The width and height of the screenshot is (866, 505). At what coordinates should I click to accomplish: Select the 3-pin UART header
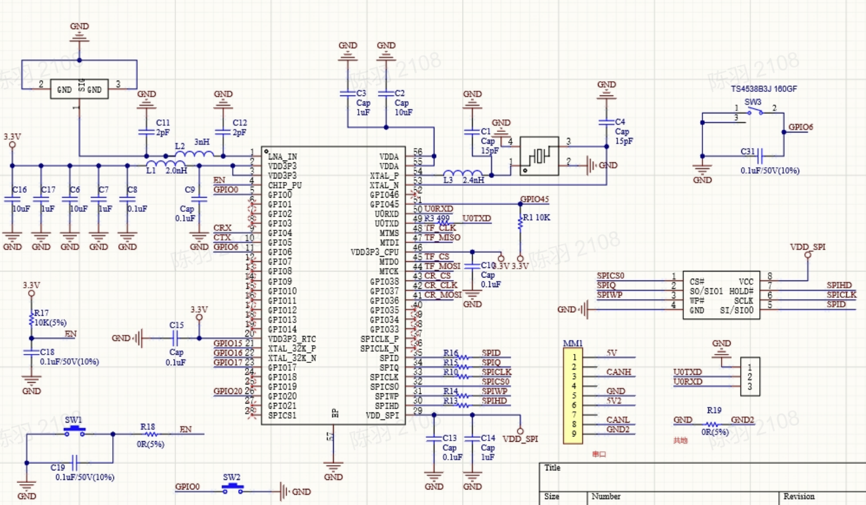(x=750, y=377)
